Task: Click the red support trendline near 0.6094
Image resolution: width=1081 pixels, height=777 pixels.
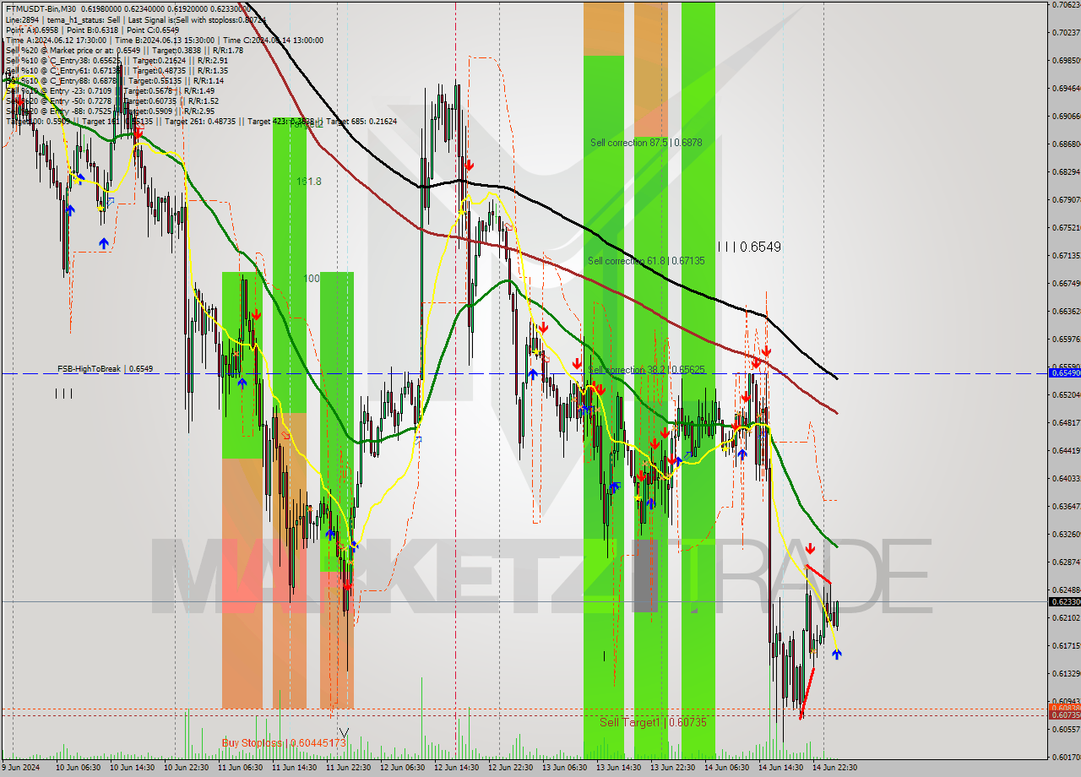Action: pyautogui.click(x=807, y=693)
